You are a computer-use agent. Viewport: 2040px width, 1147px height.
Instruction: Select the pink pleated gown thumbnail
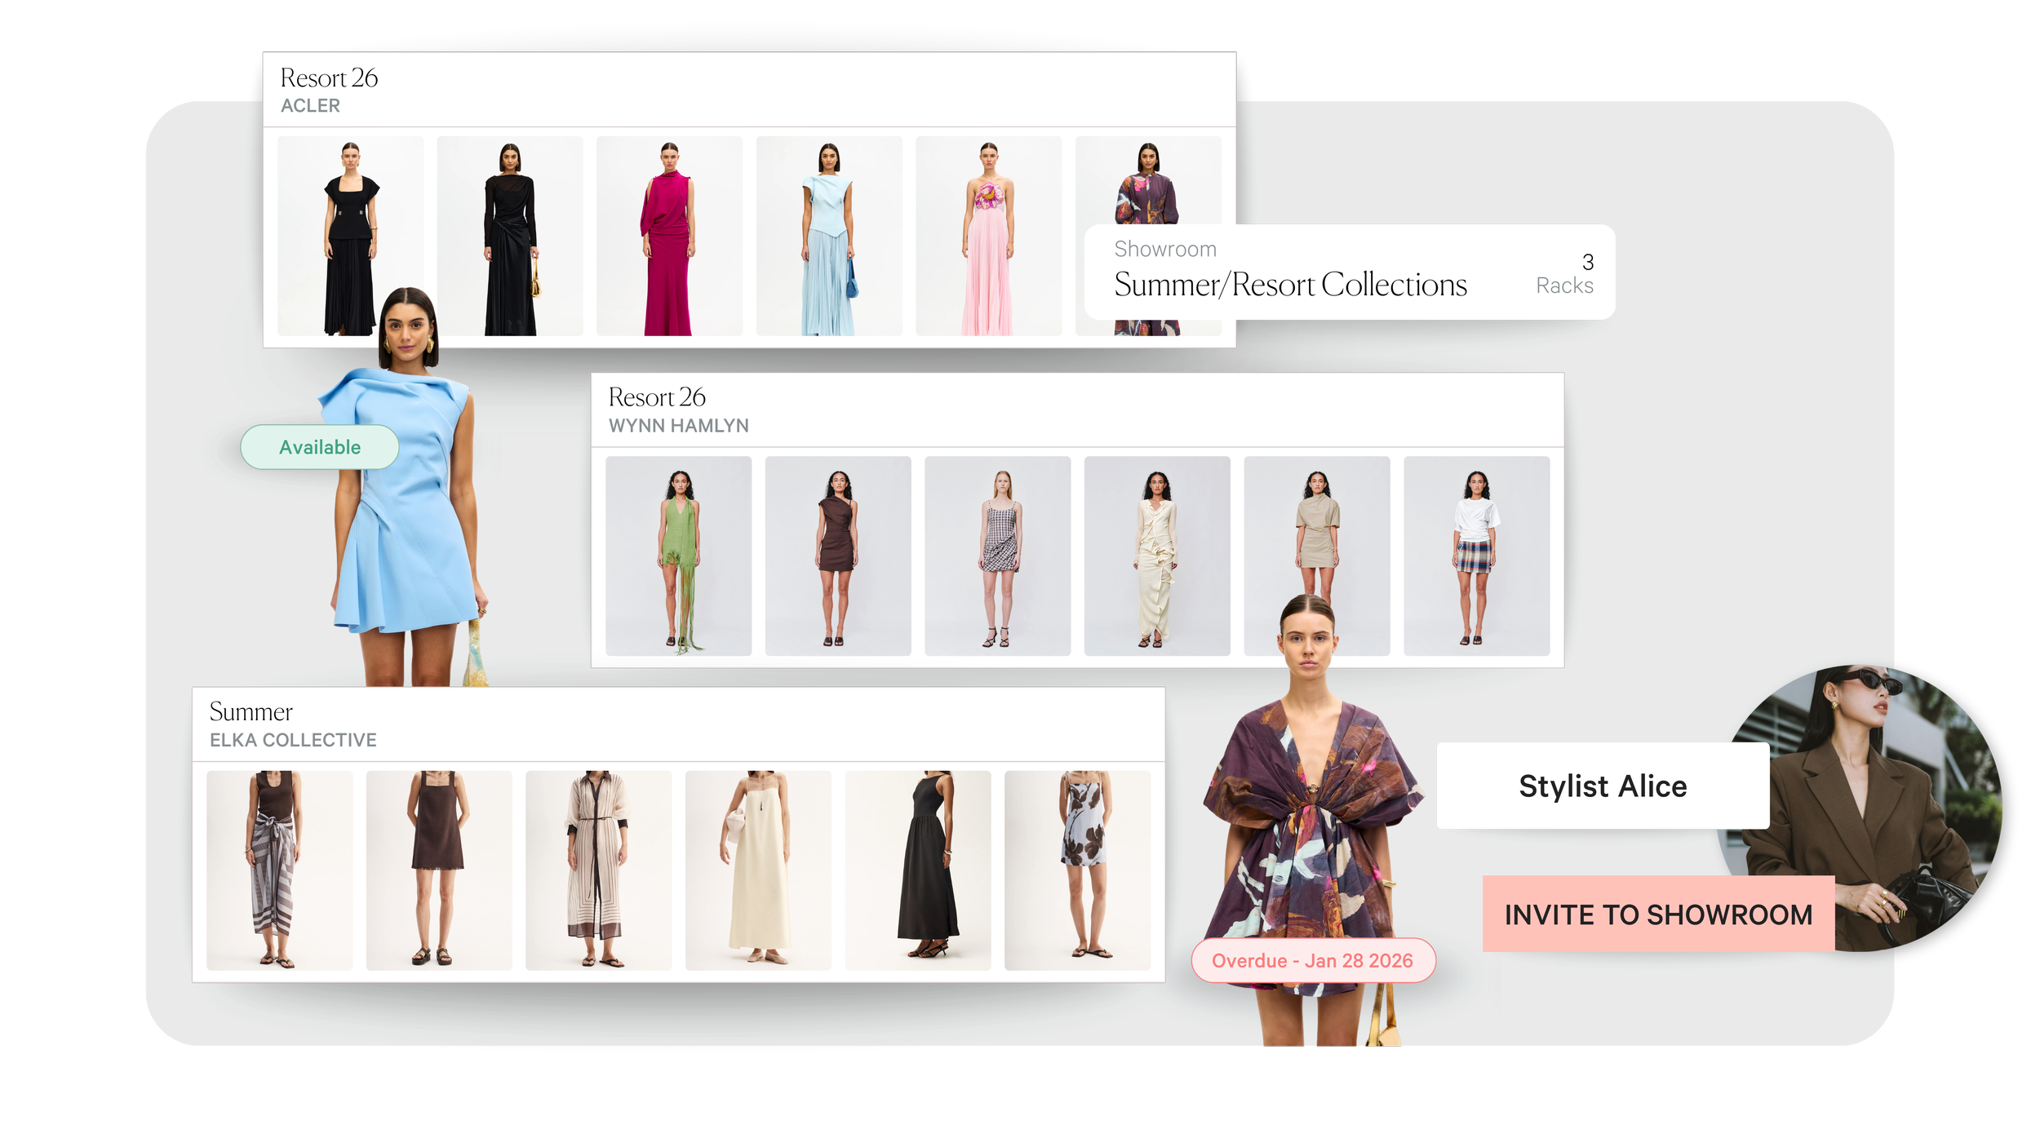pos(987,237)
